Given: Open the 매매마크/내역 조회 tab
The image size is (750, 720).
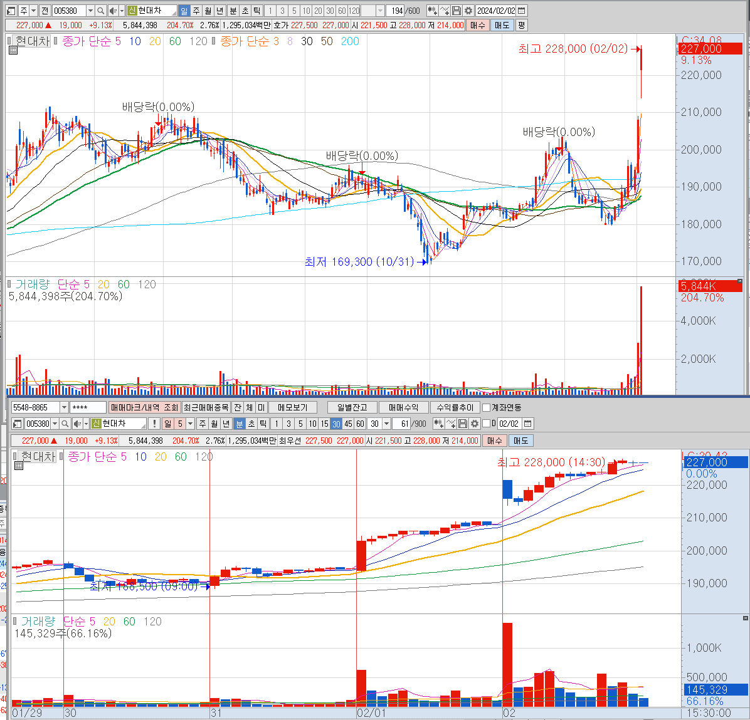Looking at the screenshot, I should [144, 407].
